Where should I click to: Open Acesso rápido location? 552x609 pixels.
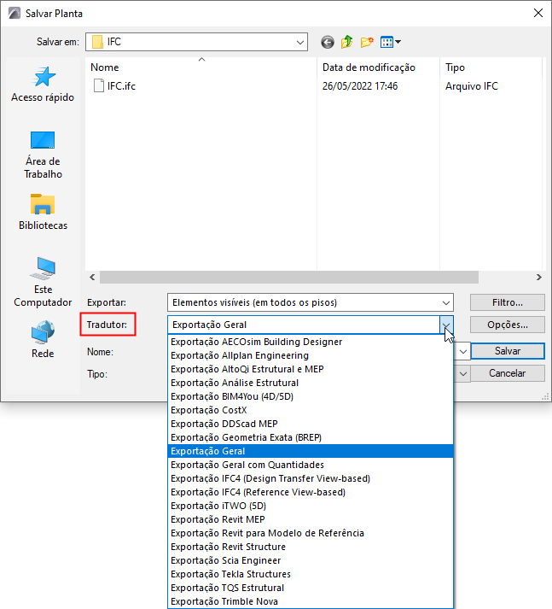[43, 85]
